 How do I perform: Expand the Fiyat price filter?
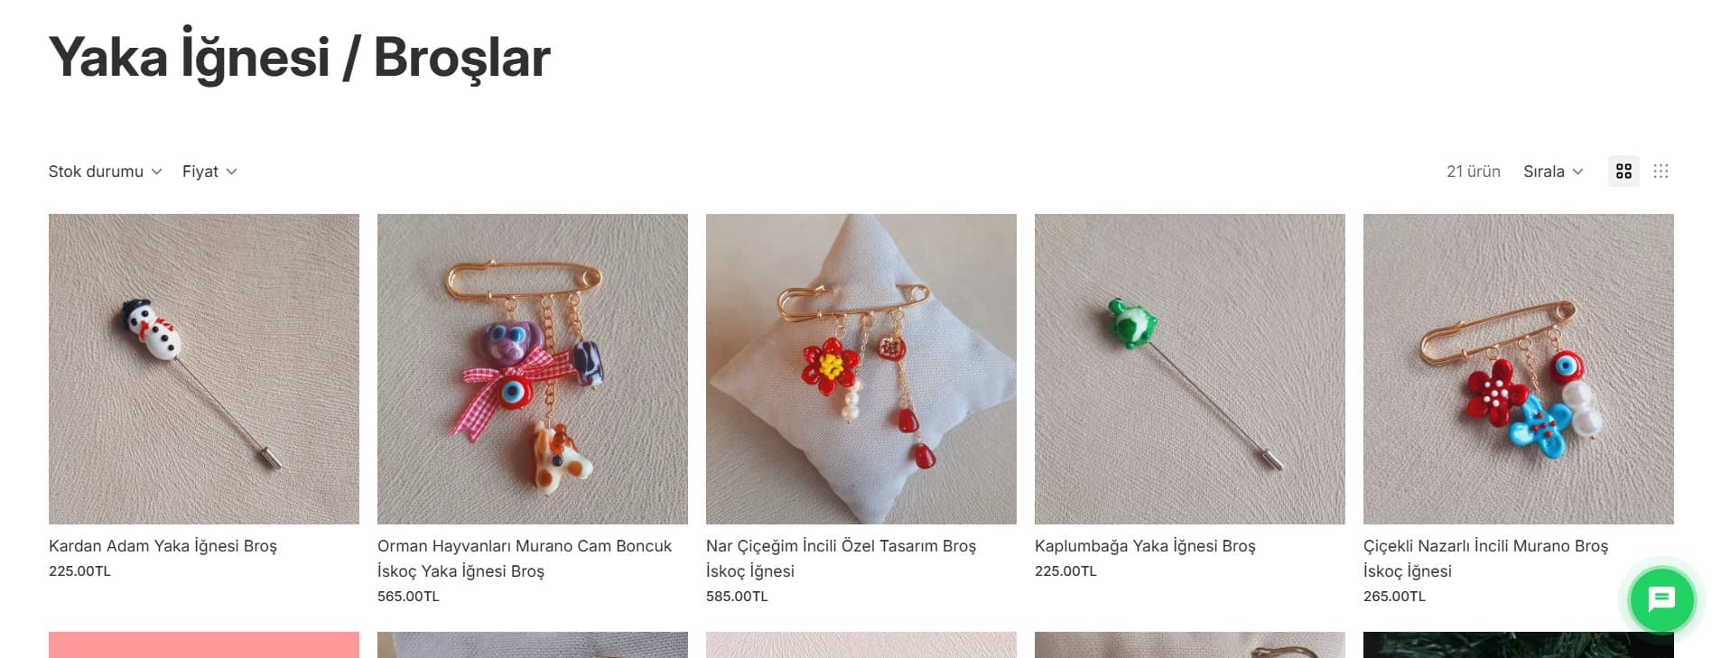click(x=209, y=171)
